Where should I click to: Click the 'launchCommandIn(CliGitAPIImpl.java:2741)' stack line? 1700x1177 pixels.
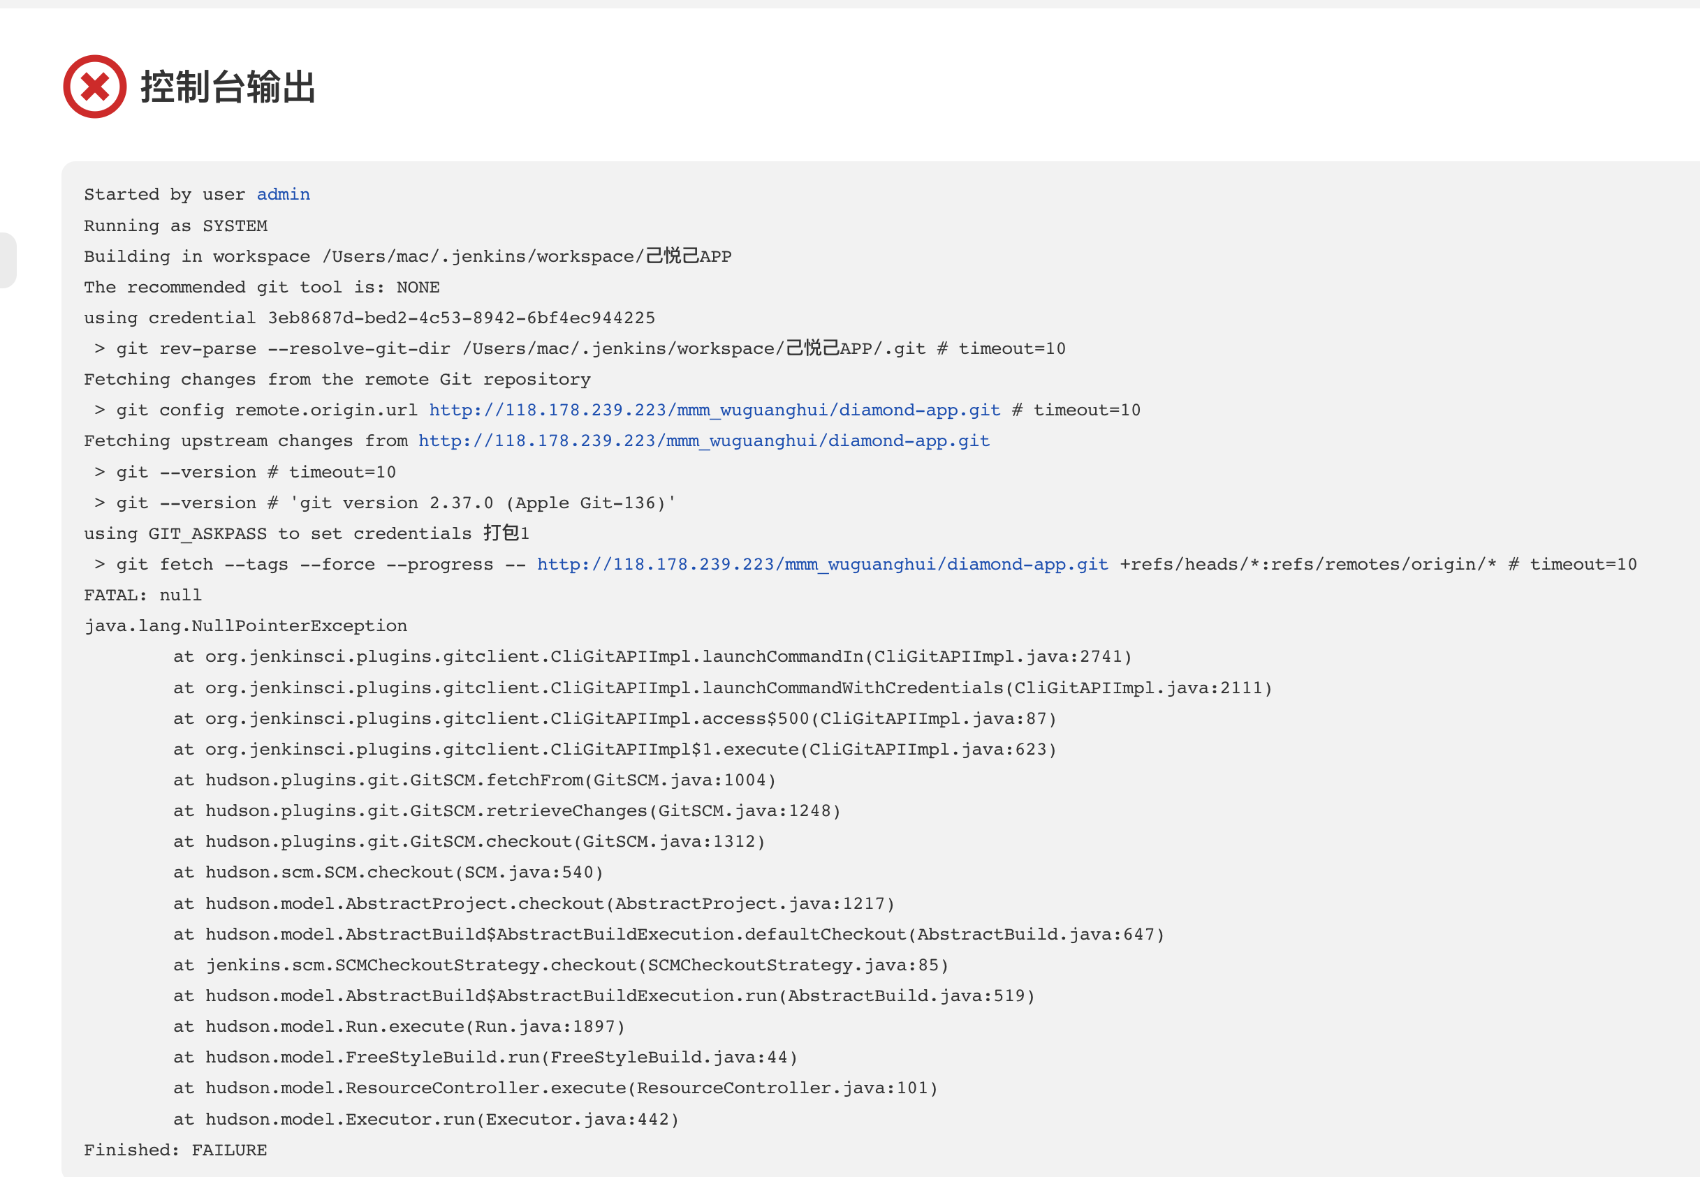(653, 656)
